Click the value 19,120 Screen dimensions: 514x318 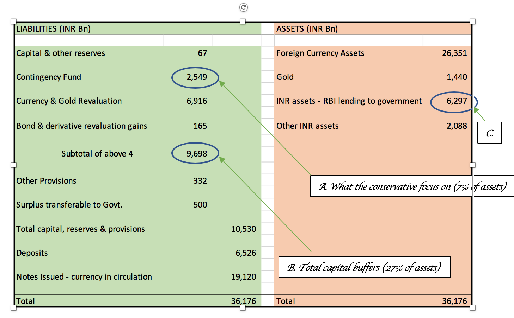244,277
